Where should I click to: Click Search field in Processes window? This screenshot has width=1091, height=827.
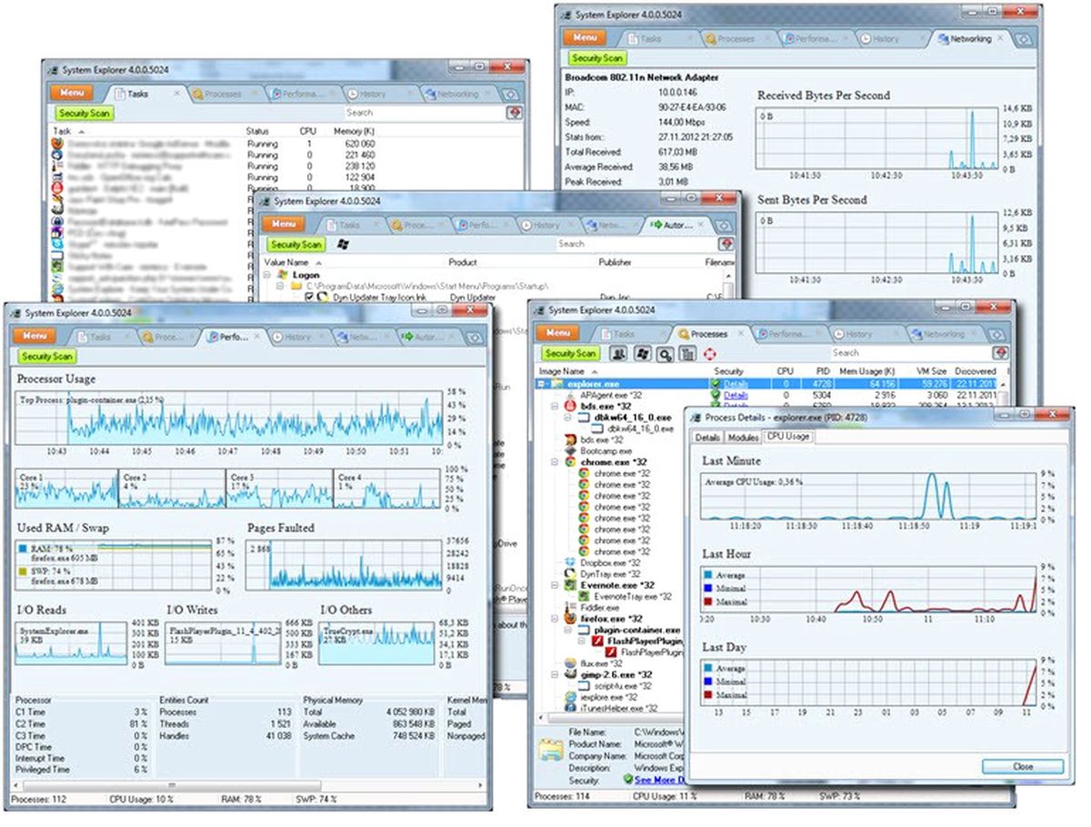(910, 353)
